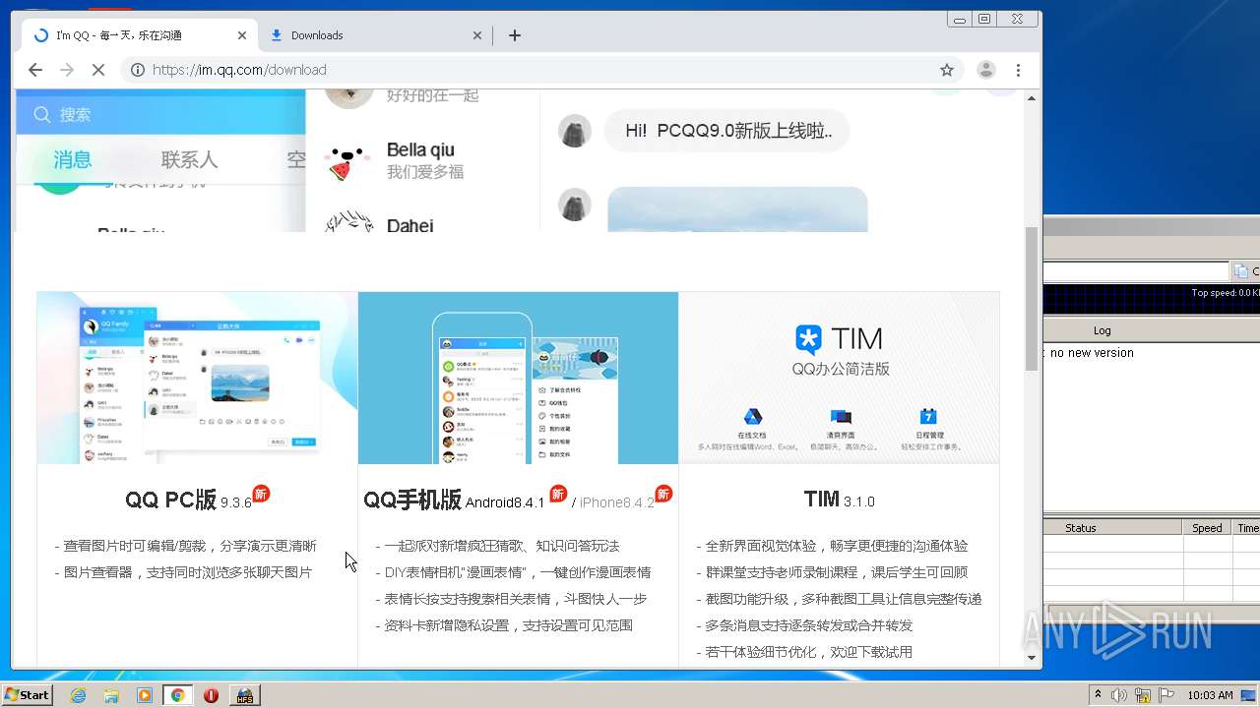Image resolution: width=1260 pixels, height=708 pixels.
Task: Switch to the I'm QQ tab
Action: (x=138, y=35)
